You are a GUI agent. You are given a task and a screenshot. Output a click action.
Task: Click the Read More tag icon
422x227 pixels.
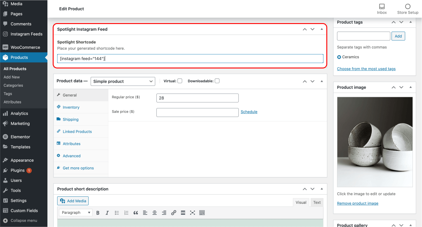[183, 213]
